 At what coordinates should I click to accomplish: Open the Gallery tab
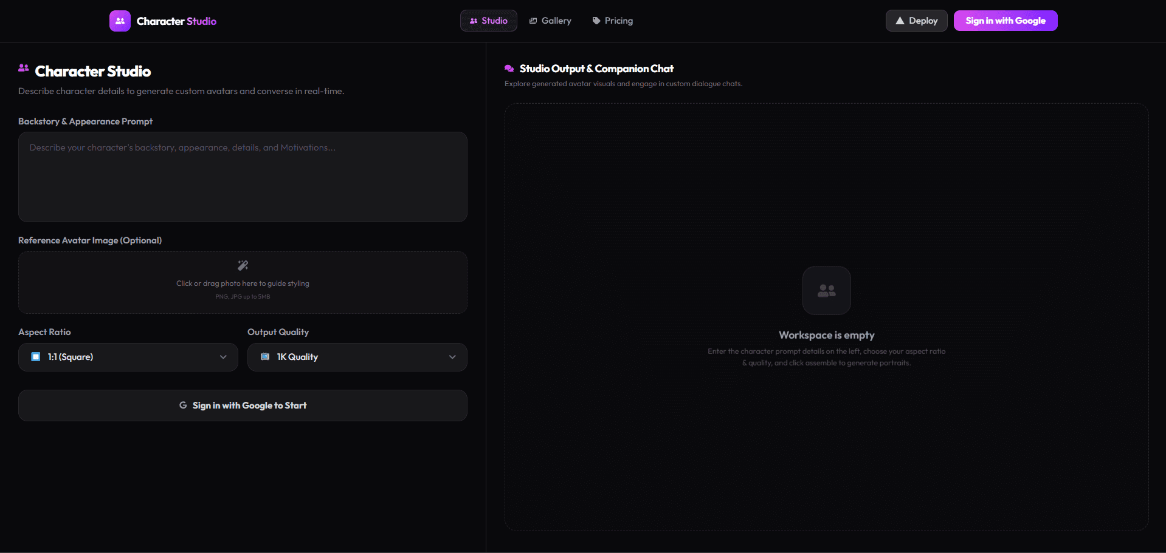click(550, 21)
